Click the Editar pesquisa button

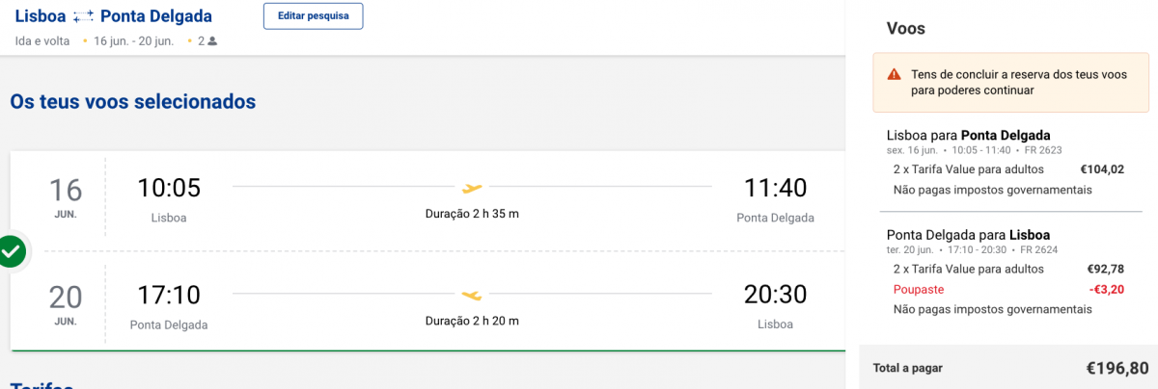click(313, 16)
